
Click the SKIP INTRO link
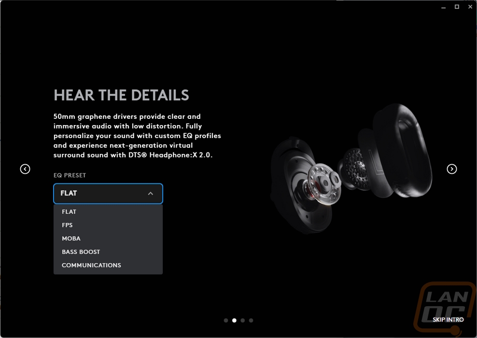(448, 320)
